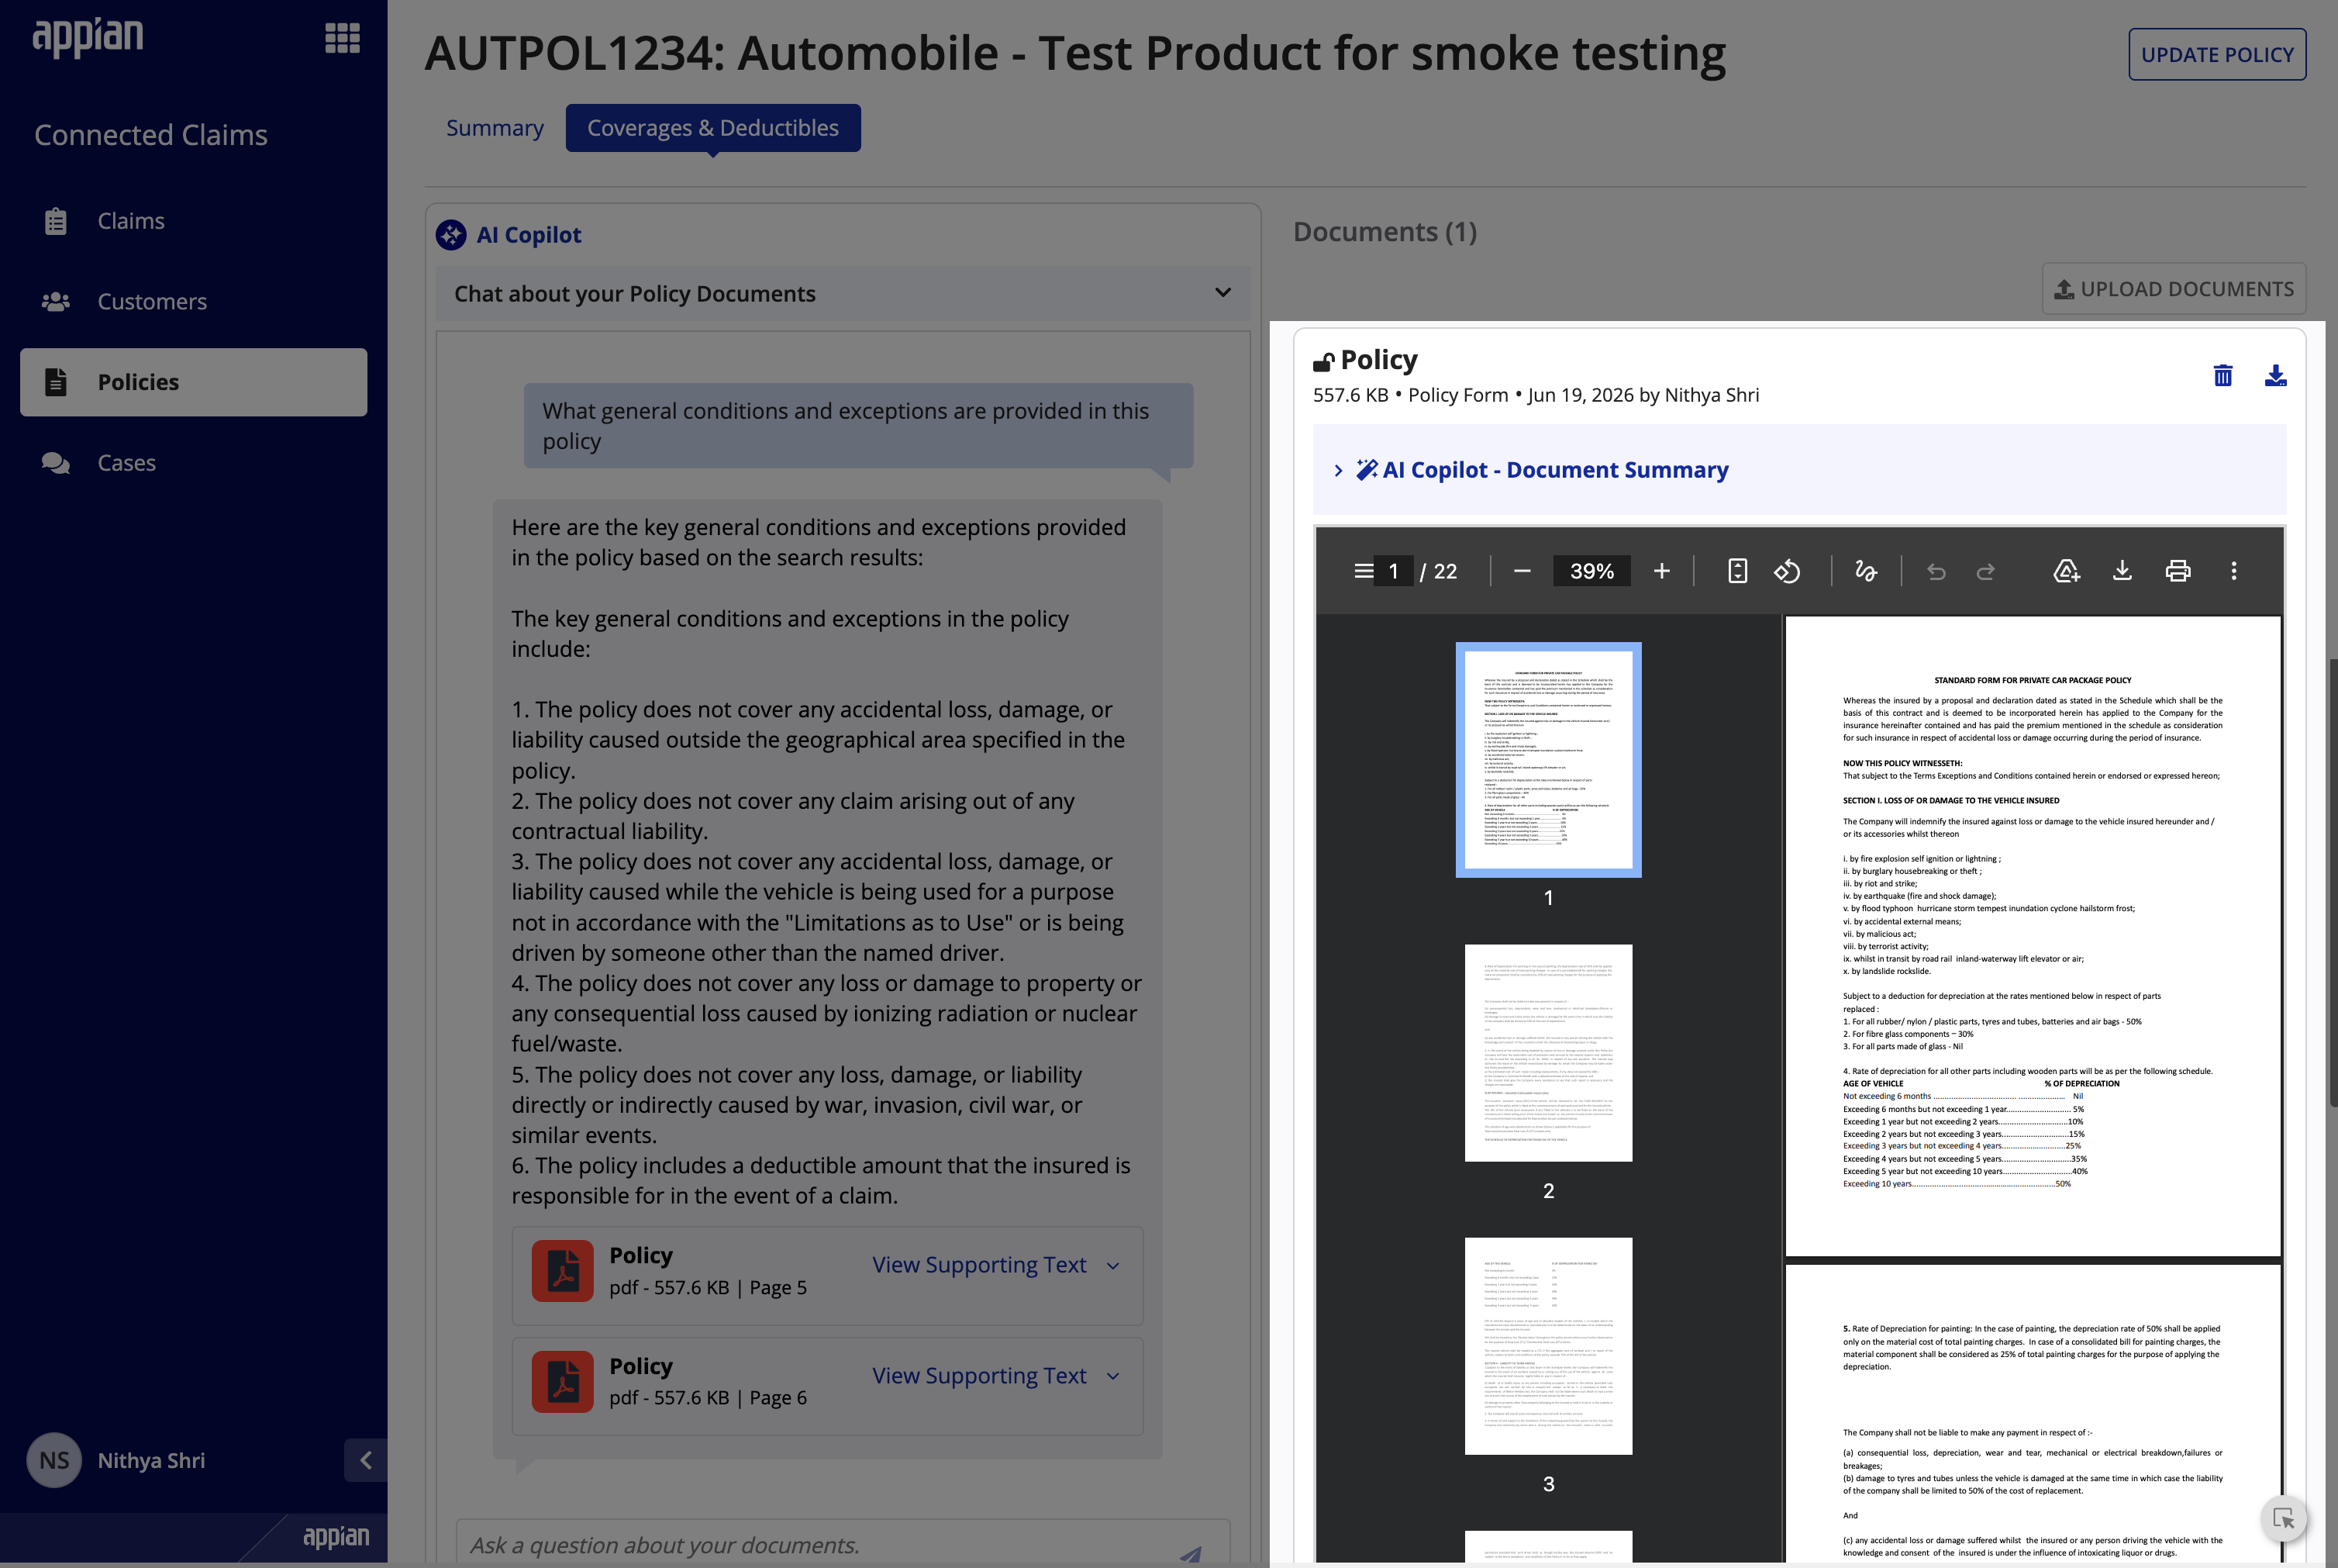Open Customers in the sidebar
This screenshot has width=2338, height=1568.
(193, 302)
